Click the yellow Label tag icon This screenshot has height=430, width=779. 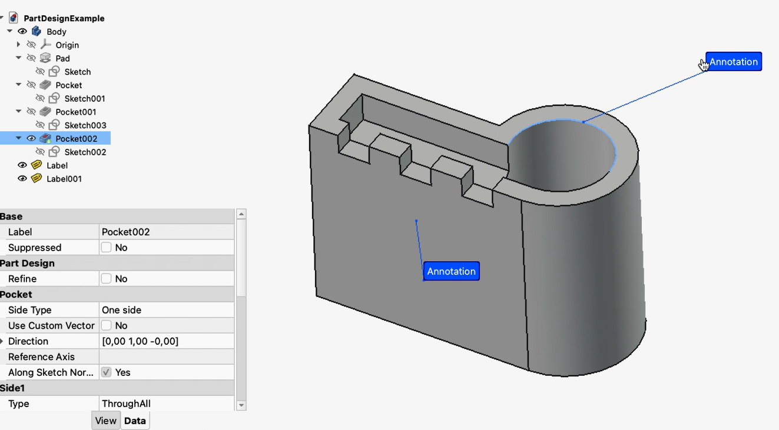37,165
